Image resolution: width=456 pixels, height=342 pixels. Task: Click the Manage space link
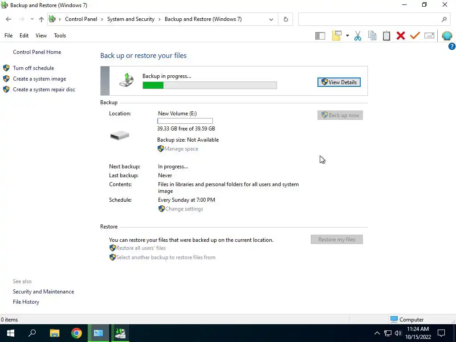click(181, 149)
